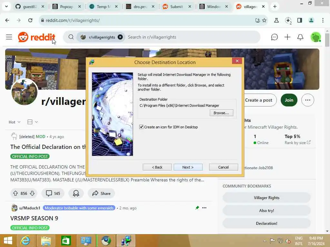Upvote the post with 856 votes

[x=15, y=193]
